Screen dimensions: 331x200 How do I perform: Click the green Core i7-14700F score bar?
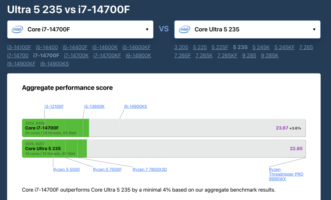(x=56, y=128)
